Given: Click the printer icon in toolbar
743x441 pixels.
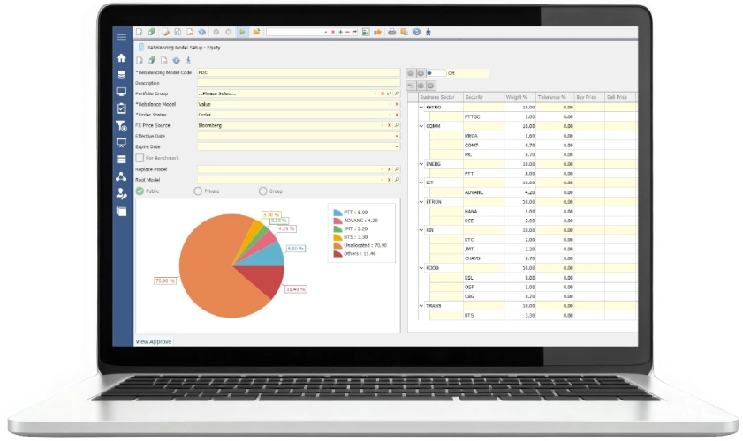Looking at the screenshot, I should click(391, 32).
